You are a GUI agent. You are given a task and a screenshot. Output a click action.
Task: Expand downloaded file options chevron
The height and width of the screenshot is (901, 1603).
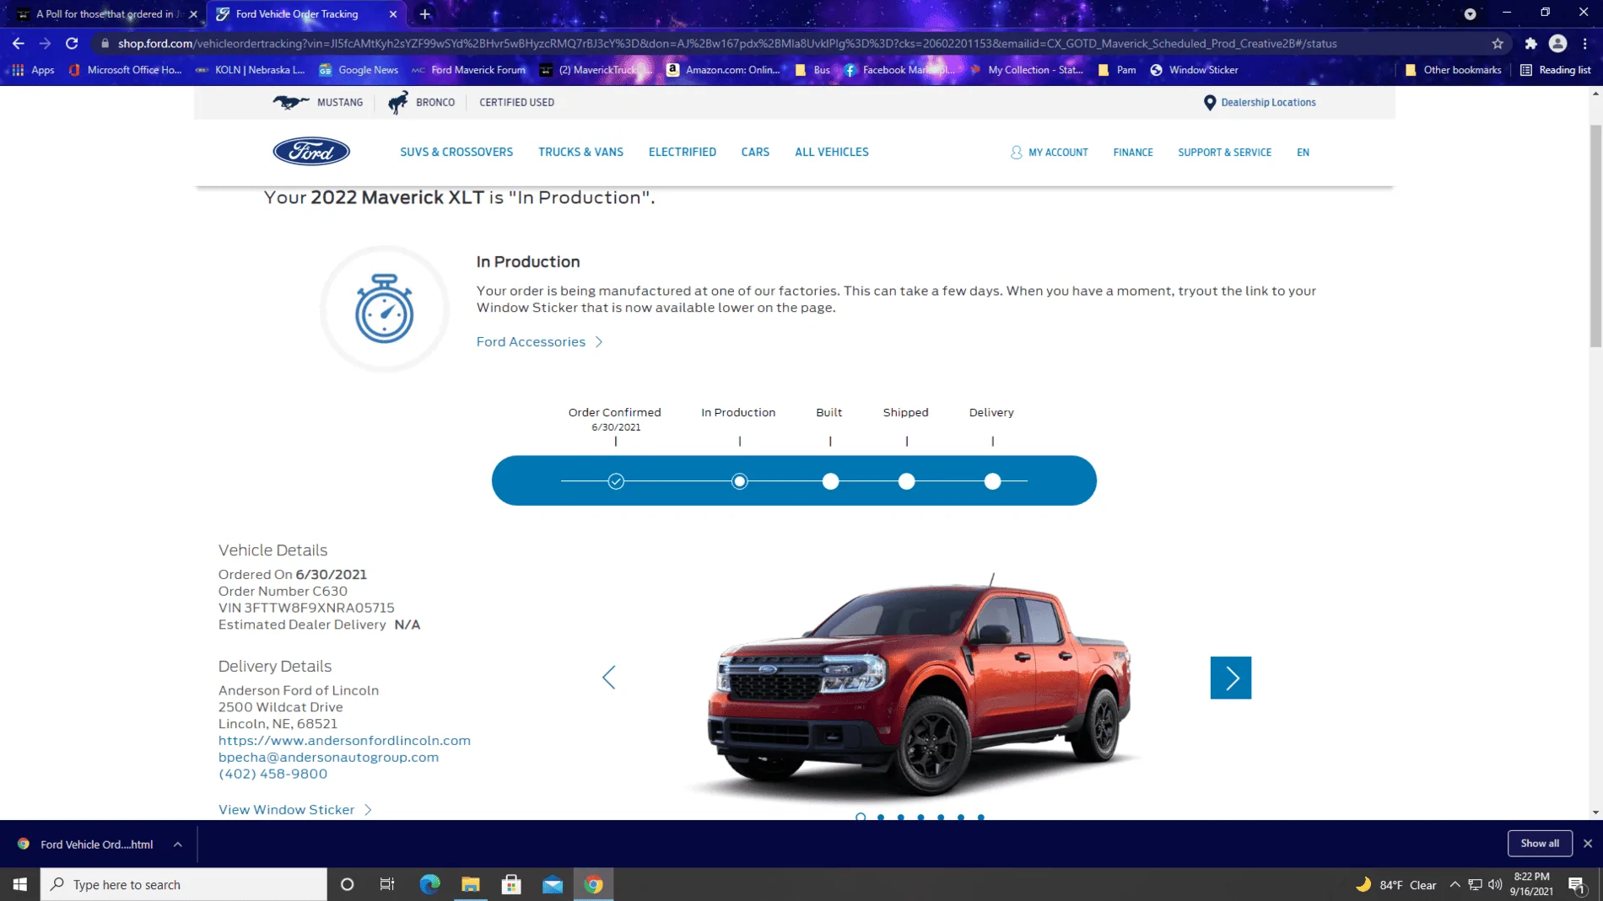point(178,844)
